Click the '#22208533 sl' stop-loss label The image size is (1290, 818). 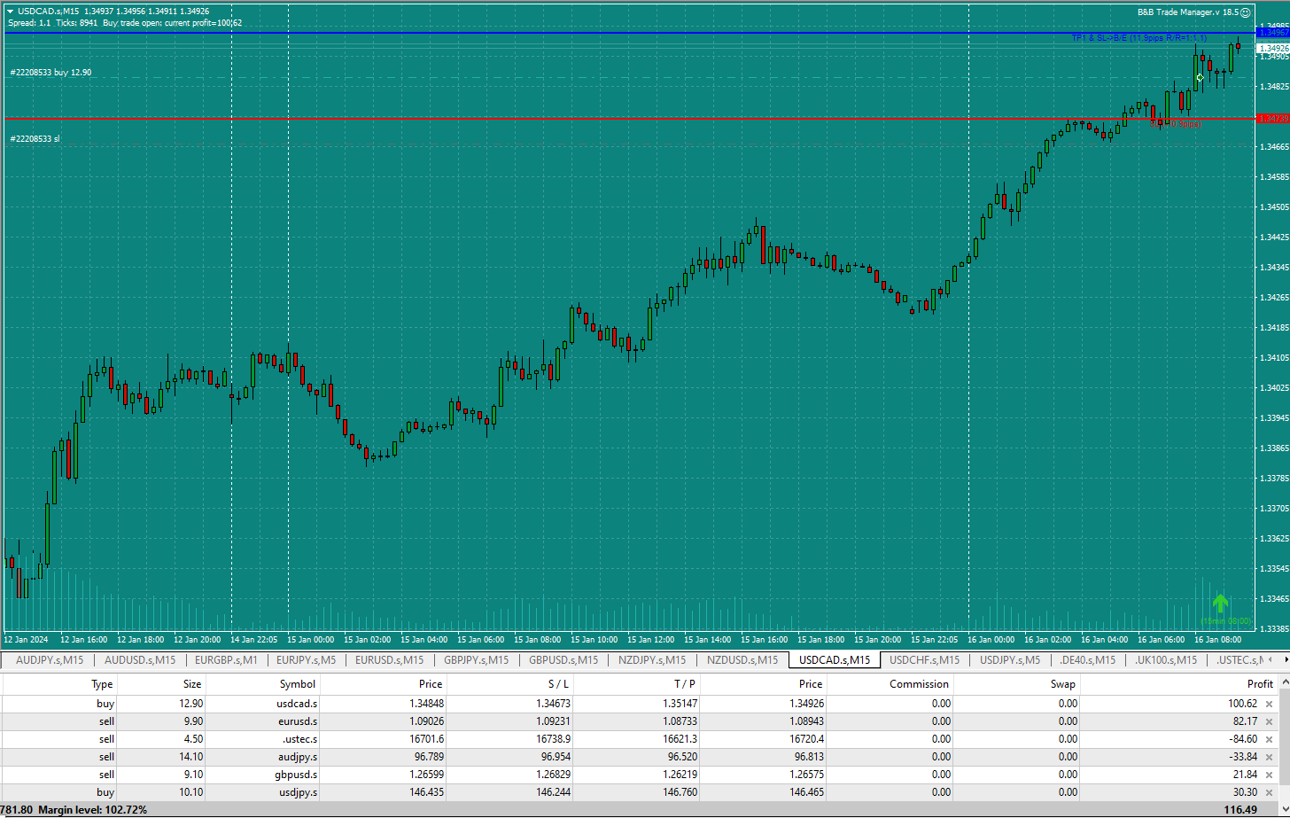(35, 139)
